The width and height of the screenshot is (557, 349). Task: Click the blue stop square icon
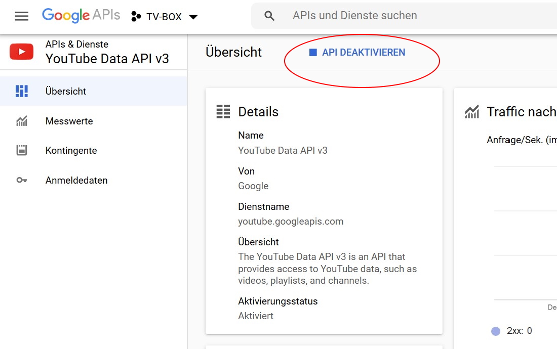coord(313,53)
